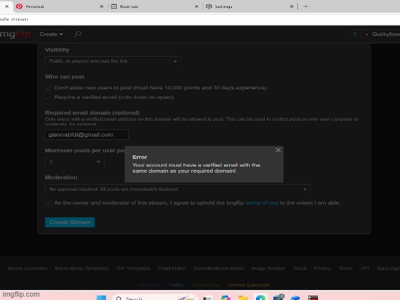
Task: Open the Windows Start menu
Action: tap(101, 298)
